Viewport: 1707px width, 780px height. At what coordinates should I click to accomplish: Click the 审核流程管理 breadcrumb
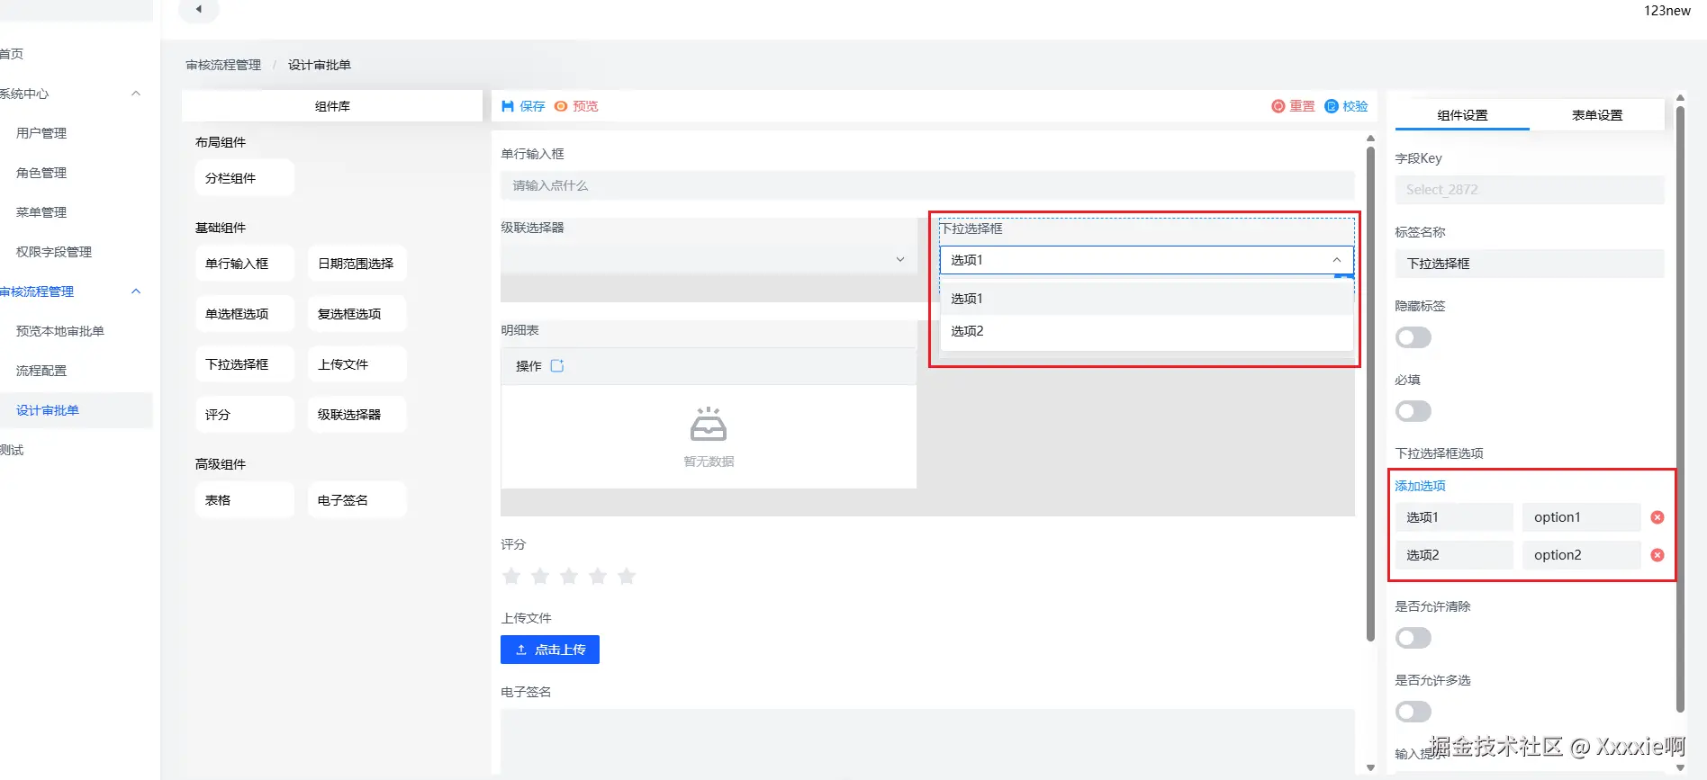click(x=223, y=65)
